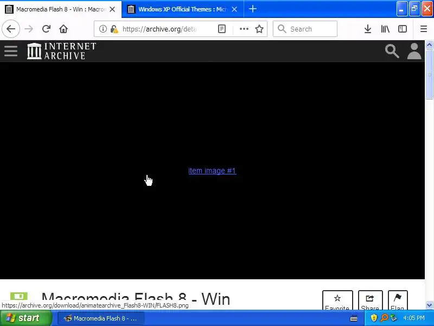This screenshot has height=326, width=434.
Task: Click the taskbar clock 4:05 PM
Action: tap(414, 318)
